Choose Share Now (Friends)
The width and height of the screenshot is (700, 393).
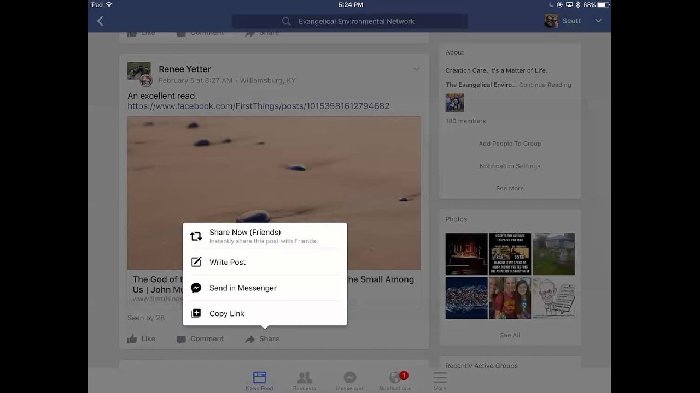click(265, 236)
